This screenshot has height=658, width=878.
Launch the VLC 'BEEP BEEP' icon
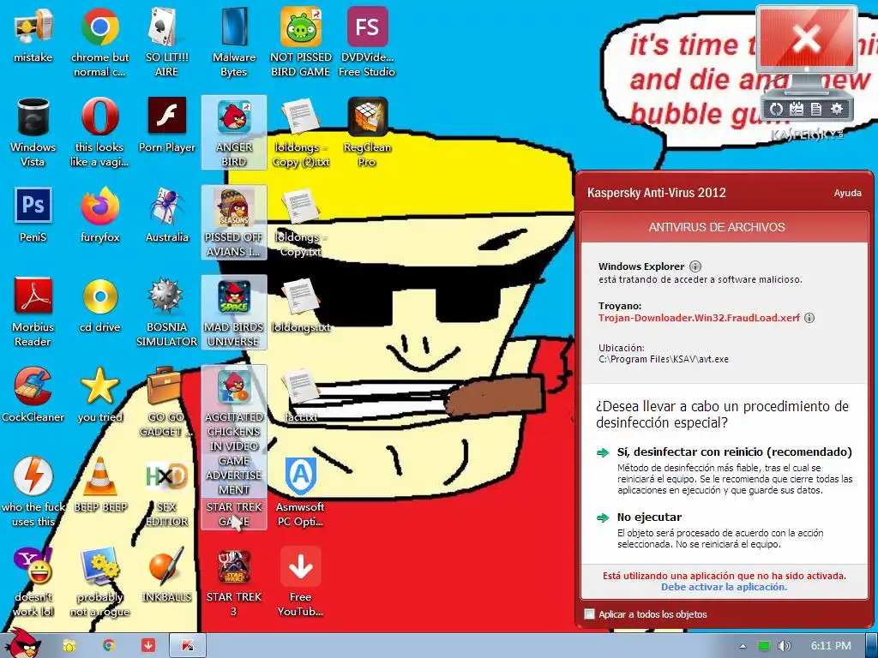pos(99,485)
